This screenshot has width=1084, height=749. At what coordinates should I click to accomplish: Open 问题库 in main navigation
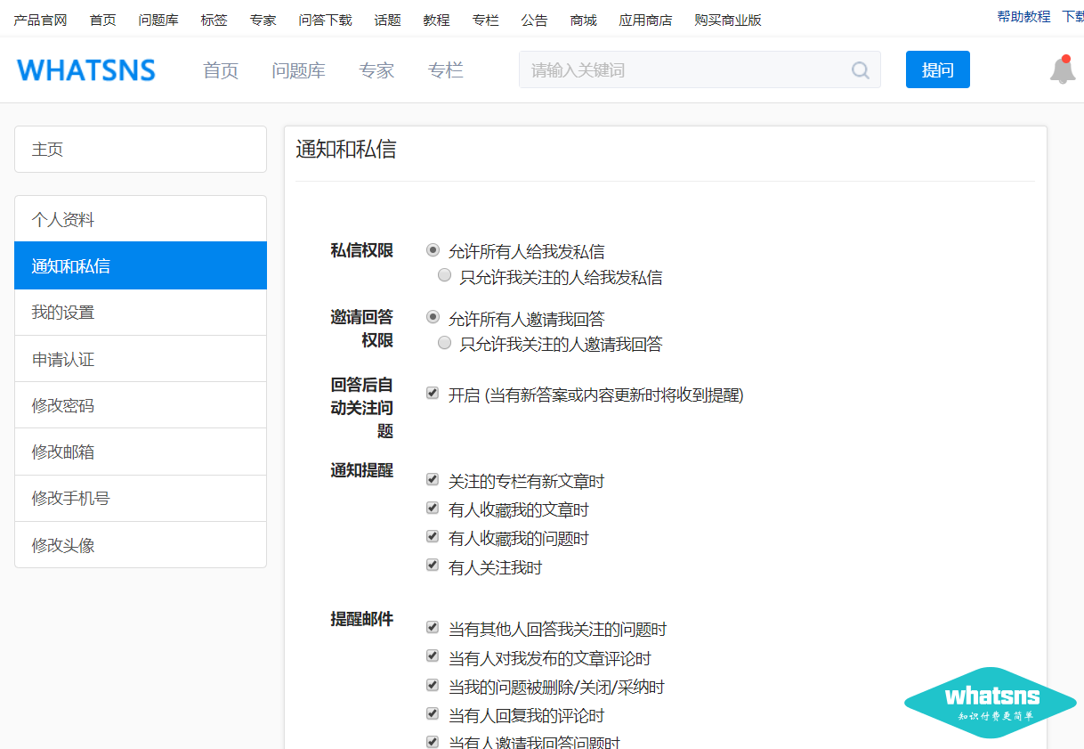pyautogui.click(x=298, y=70)
